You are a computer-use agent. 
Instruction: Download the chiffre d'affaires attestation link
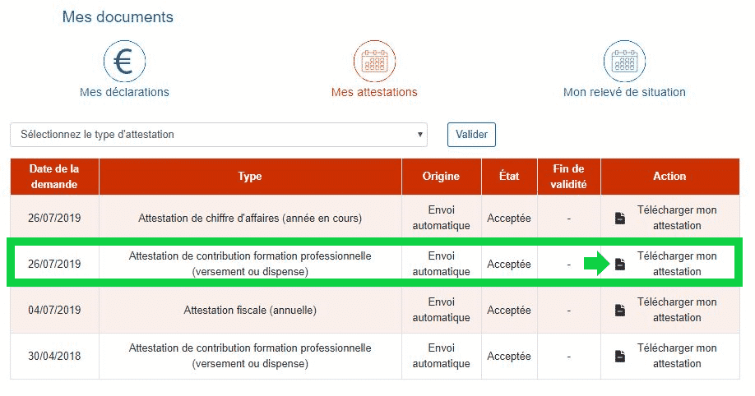(677, 218)
